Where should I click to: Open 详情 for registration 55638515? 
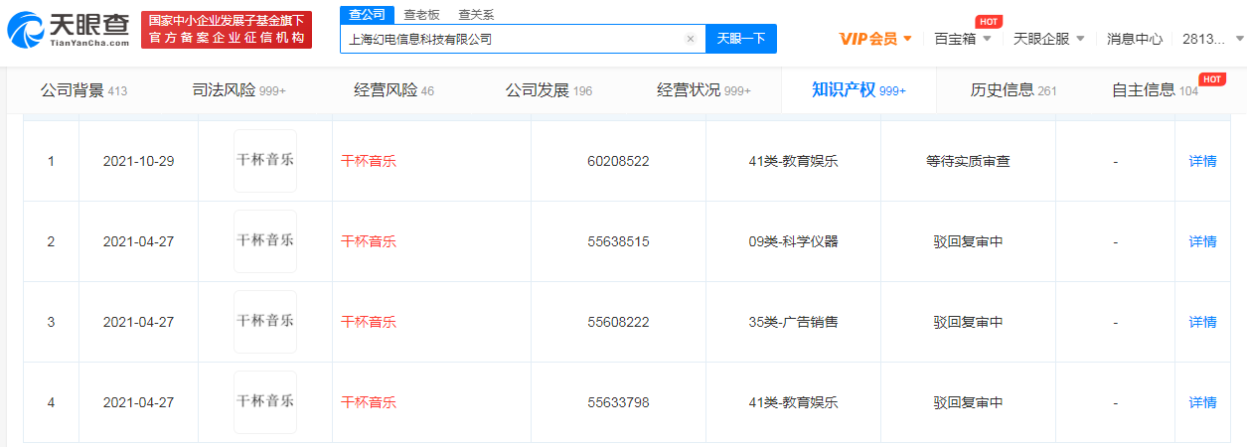pyautogui.click(x=1202, y=241)
